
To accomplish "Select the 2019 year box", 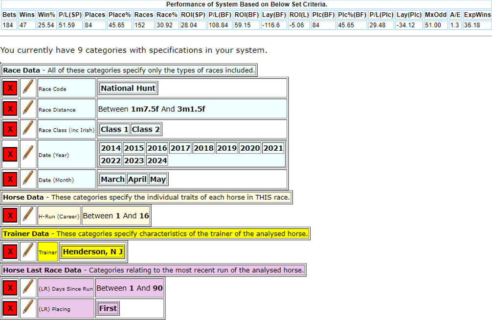I will coord(227,148).
